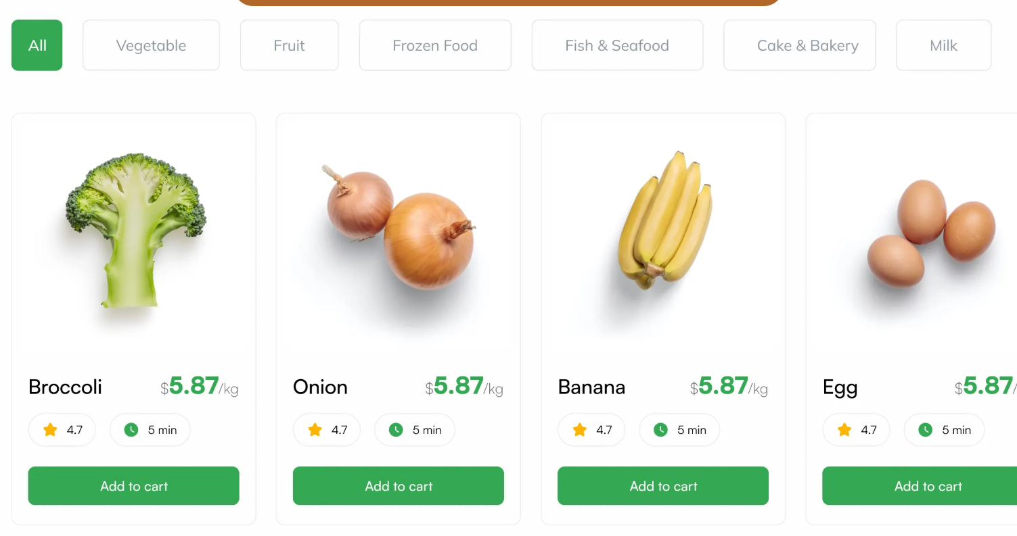View the Broccoli product photo

click(135, 230)
